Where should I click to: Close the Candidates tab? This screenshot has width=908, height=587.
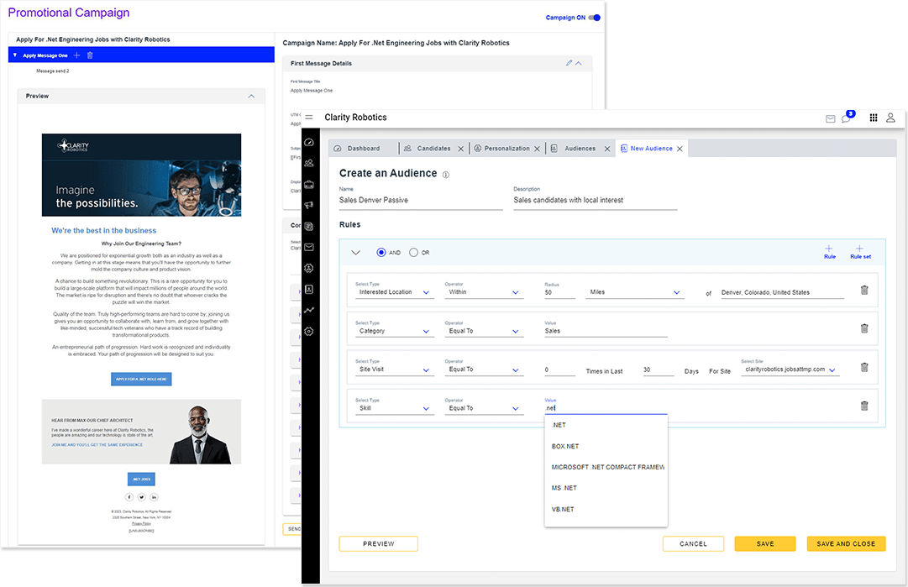coord(461,149)
